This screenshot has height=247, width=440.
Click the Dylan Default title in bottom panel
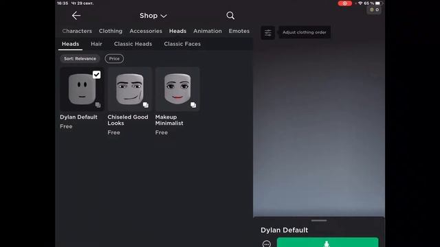[284, 231]
